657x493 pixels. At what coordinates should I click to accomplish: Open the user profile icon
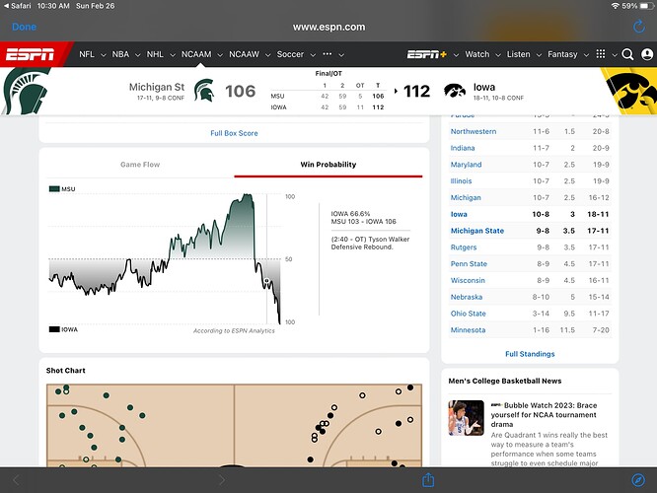[647, 54]
